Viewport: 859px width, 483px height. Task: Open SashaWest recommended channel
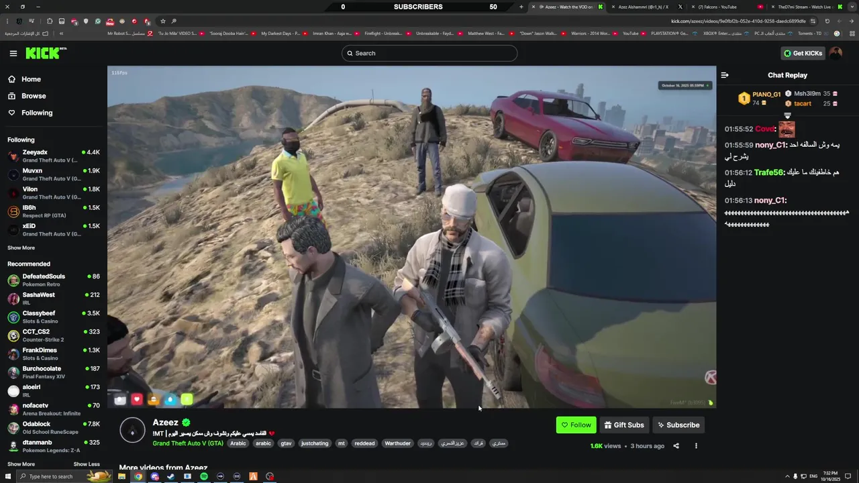54,299
